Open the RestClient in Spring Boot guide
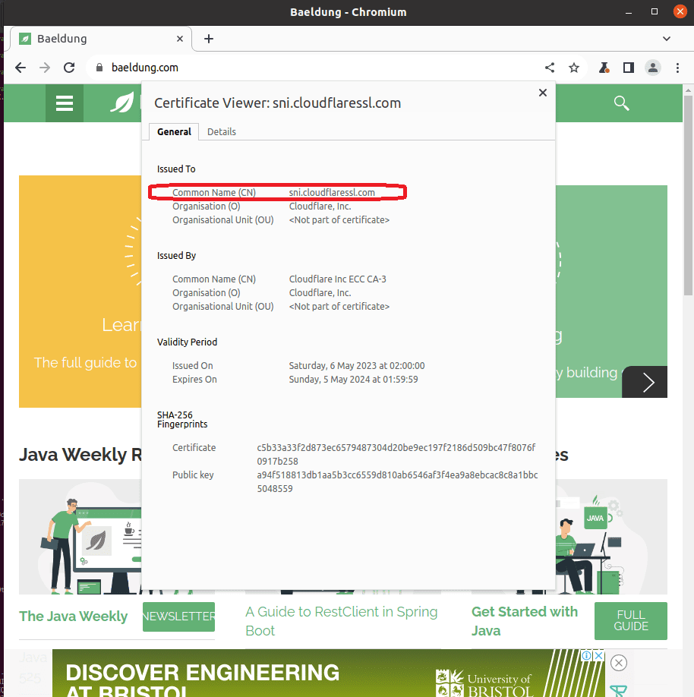 [x=341, y=620]
